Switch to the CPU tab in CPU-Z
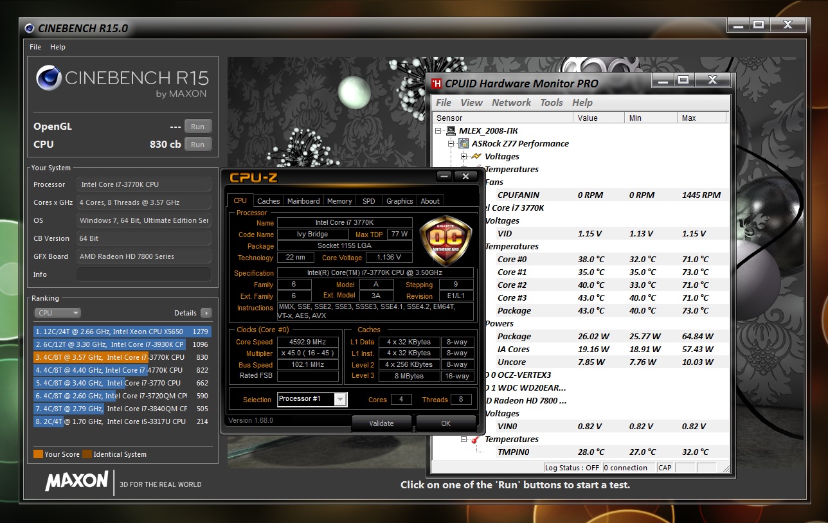 coord(240,200)
